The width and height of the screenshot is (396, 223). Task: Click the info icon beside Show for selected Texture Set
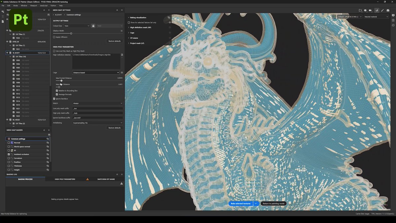coord(170,22)
